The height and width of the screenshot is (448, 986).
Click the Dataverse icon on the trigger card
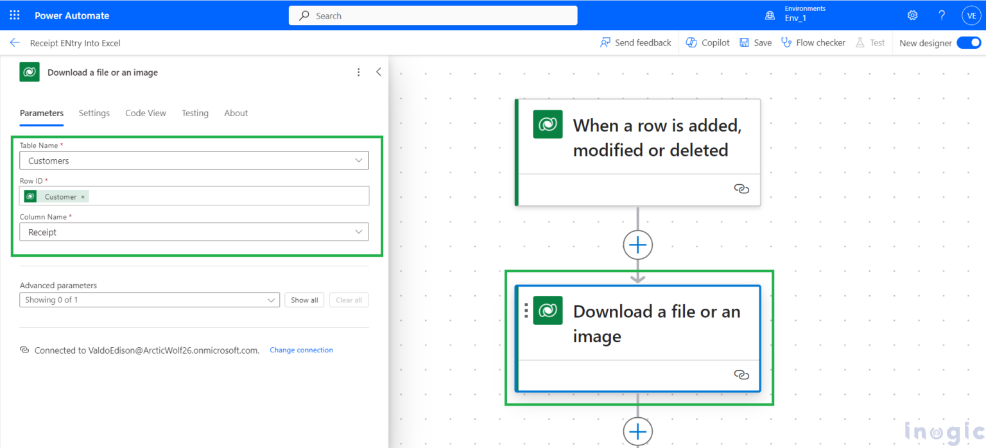[547, 125]
